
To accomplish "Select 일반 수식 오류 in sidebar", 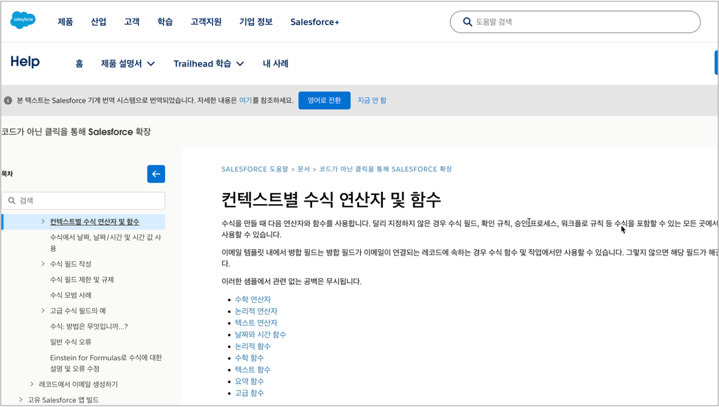I will pos(70,342).
